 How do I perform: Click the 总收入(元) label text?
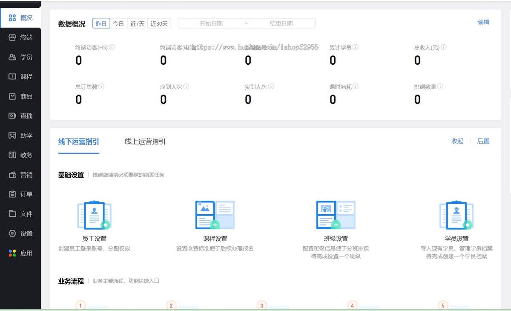(427, 48)
